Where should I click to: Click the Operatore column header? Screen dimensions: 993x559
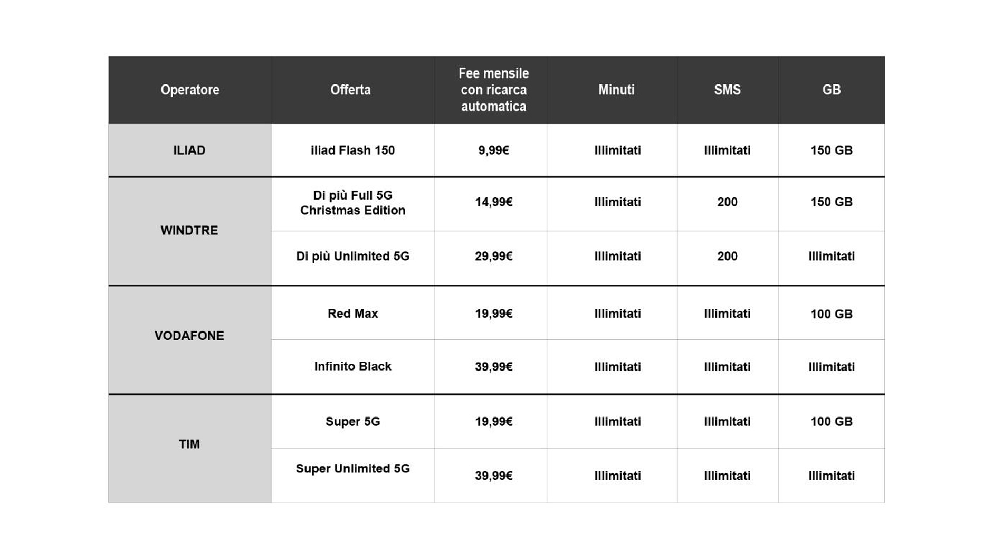[x=189, y=90]
